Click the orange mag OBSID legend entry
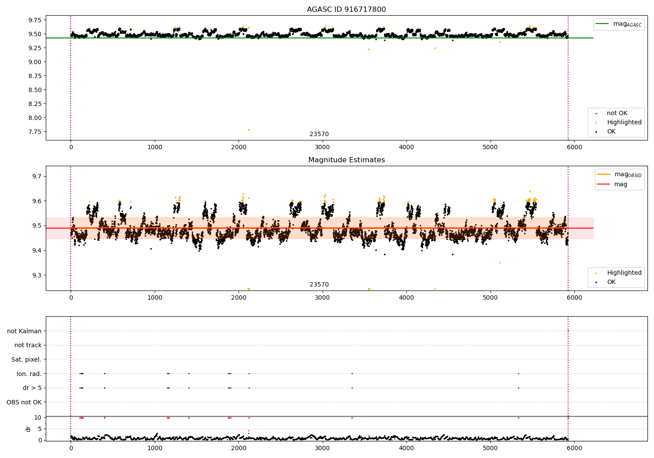This screenshot has height=458, width=654. point(620,174)
